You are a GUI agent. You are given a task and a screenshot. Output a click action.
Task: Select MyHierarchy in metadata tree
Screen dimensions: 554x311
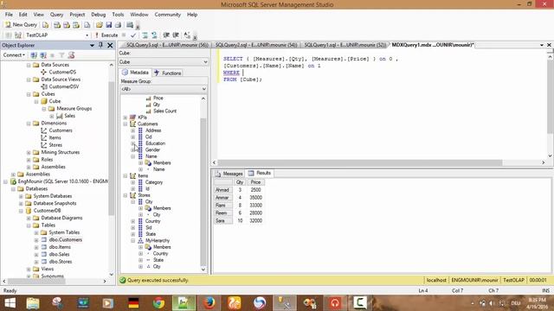click(x=158, y=240)
